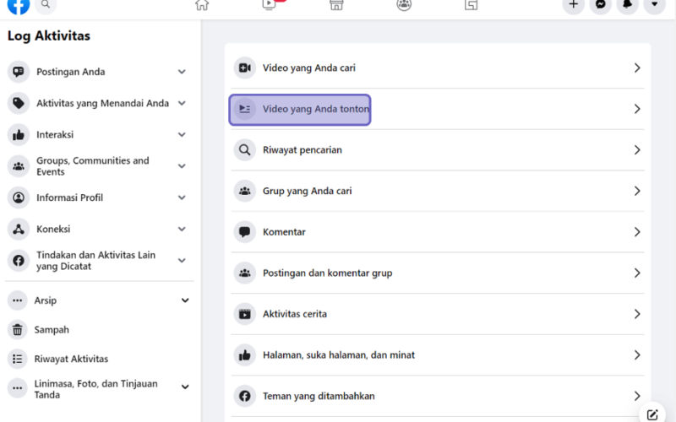Viewport: 676px width, 422px height.
Task: Open the Marketplace icon in top navigation
Action: click(336, 5)
